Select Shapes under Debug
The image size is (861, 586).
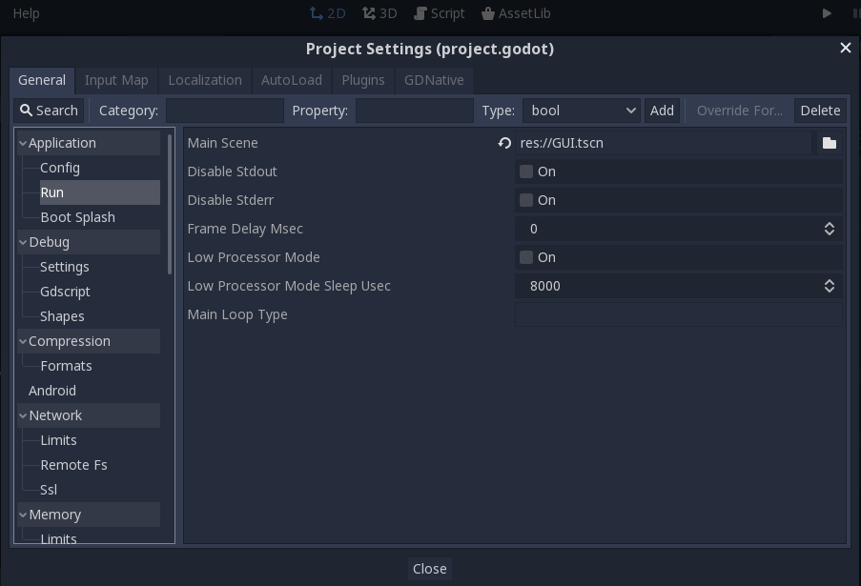pyautogui.click(x=62, y=316)
